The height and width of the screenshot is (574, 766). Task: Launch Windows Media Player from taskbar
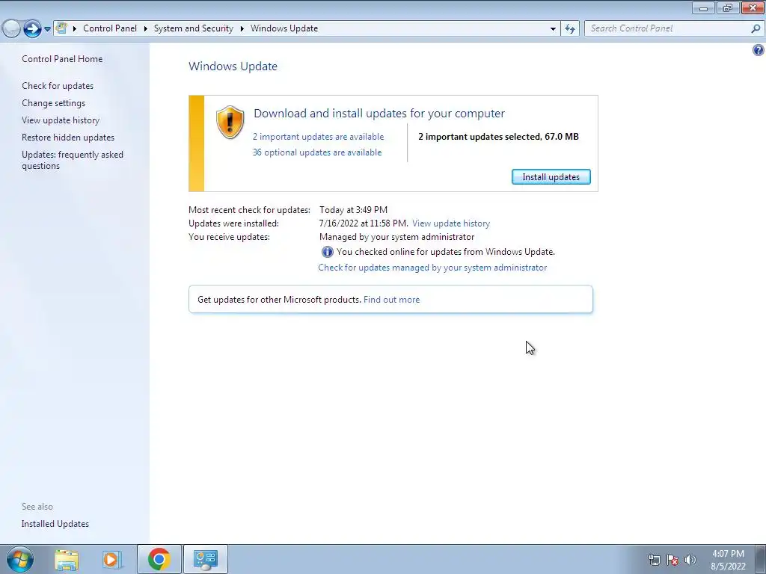tap(111, 559)
